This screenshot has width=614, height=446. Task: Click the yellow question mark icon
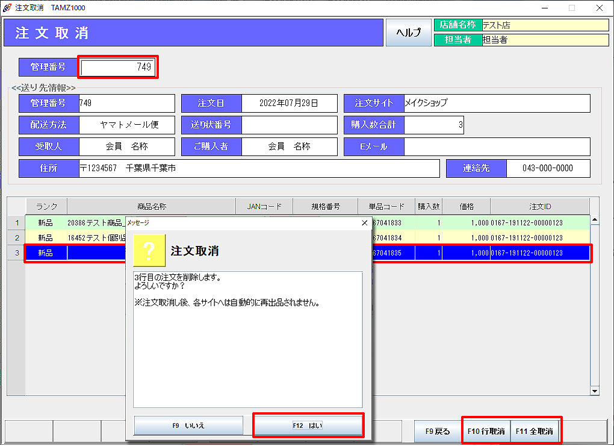[149, 251]
